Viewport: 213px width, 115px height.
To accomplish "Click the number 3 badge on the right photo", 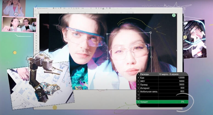I will click(x=185, y=37).
